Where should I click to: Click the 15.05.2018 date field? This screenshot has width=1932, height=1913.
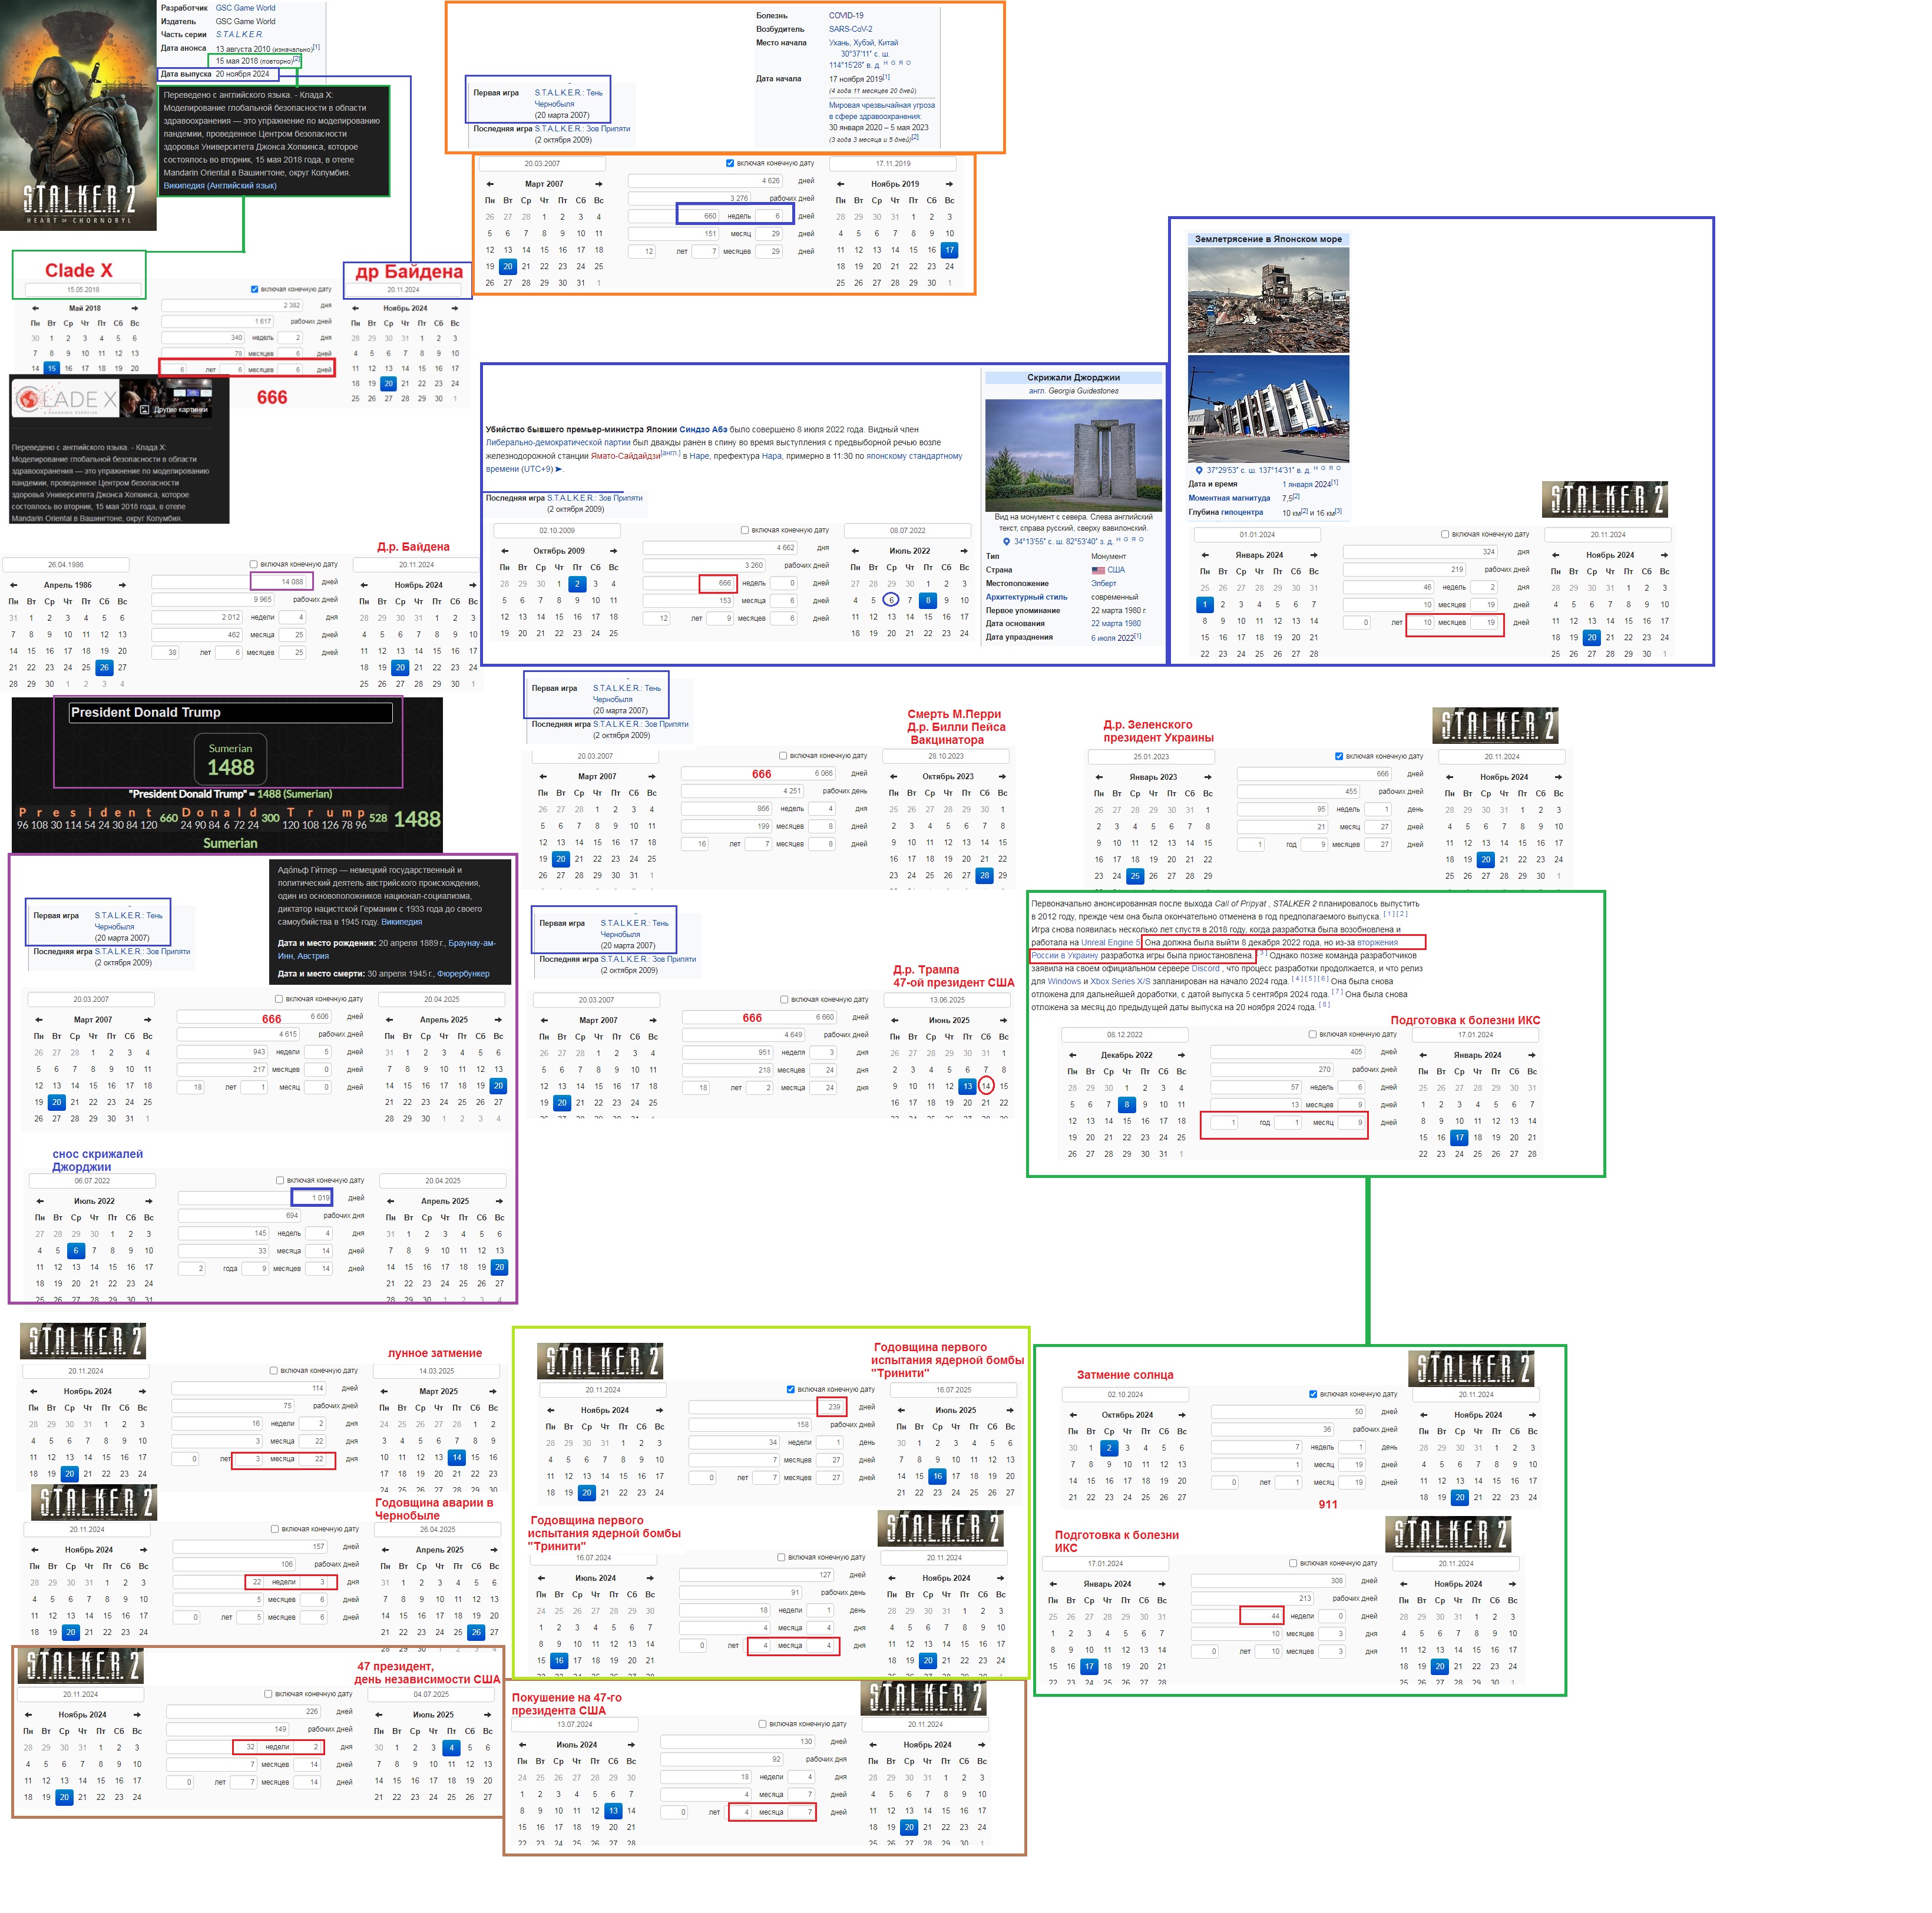click(x=84, y=290)
